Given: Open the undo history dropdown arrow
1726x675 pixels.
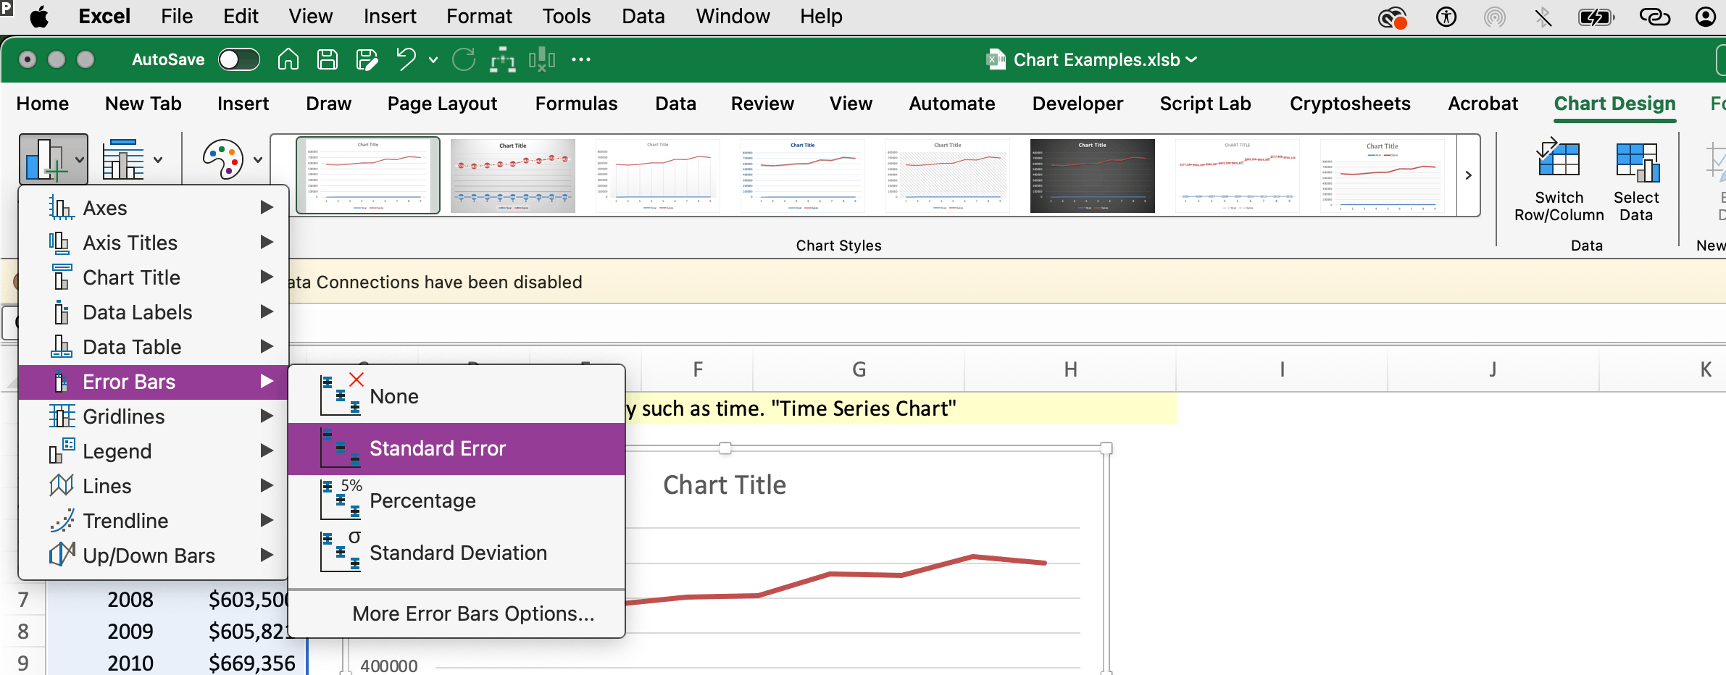Looking at the screenshot, I should click(433, 59).
